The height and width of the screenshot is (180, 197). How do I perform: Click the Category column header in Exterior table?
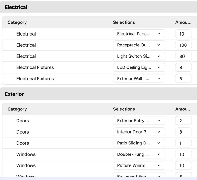pyautogui.click(x=17, y=109)
